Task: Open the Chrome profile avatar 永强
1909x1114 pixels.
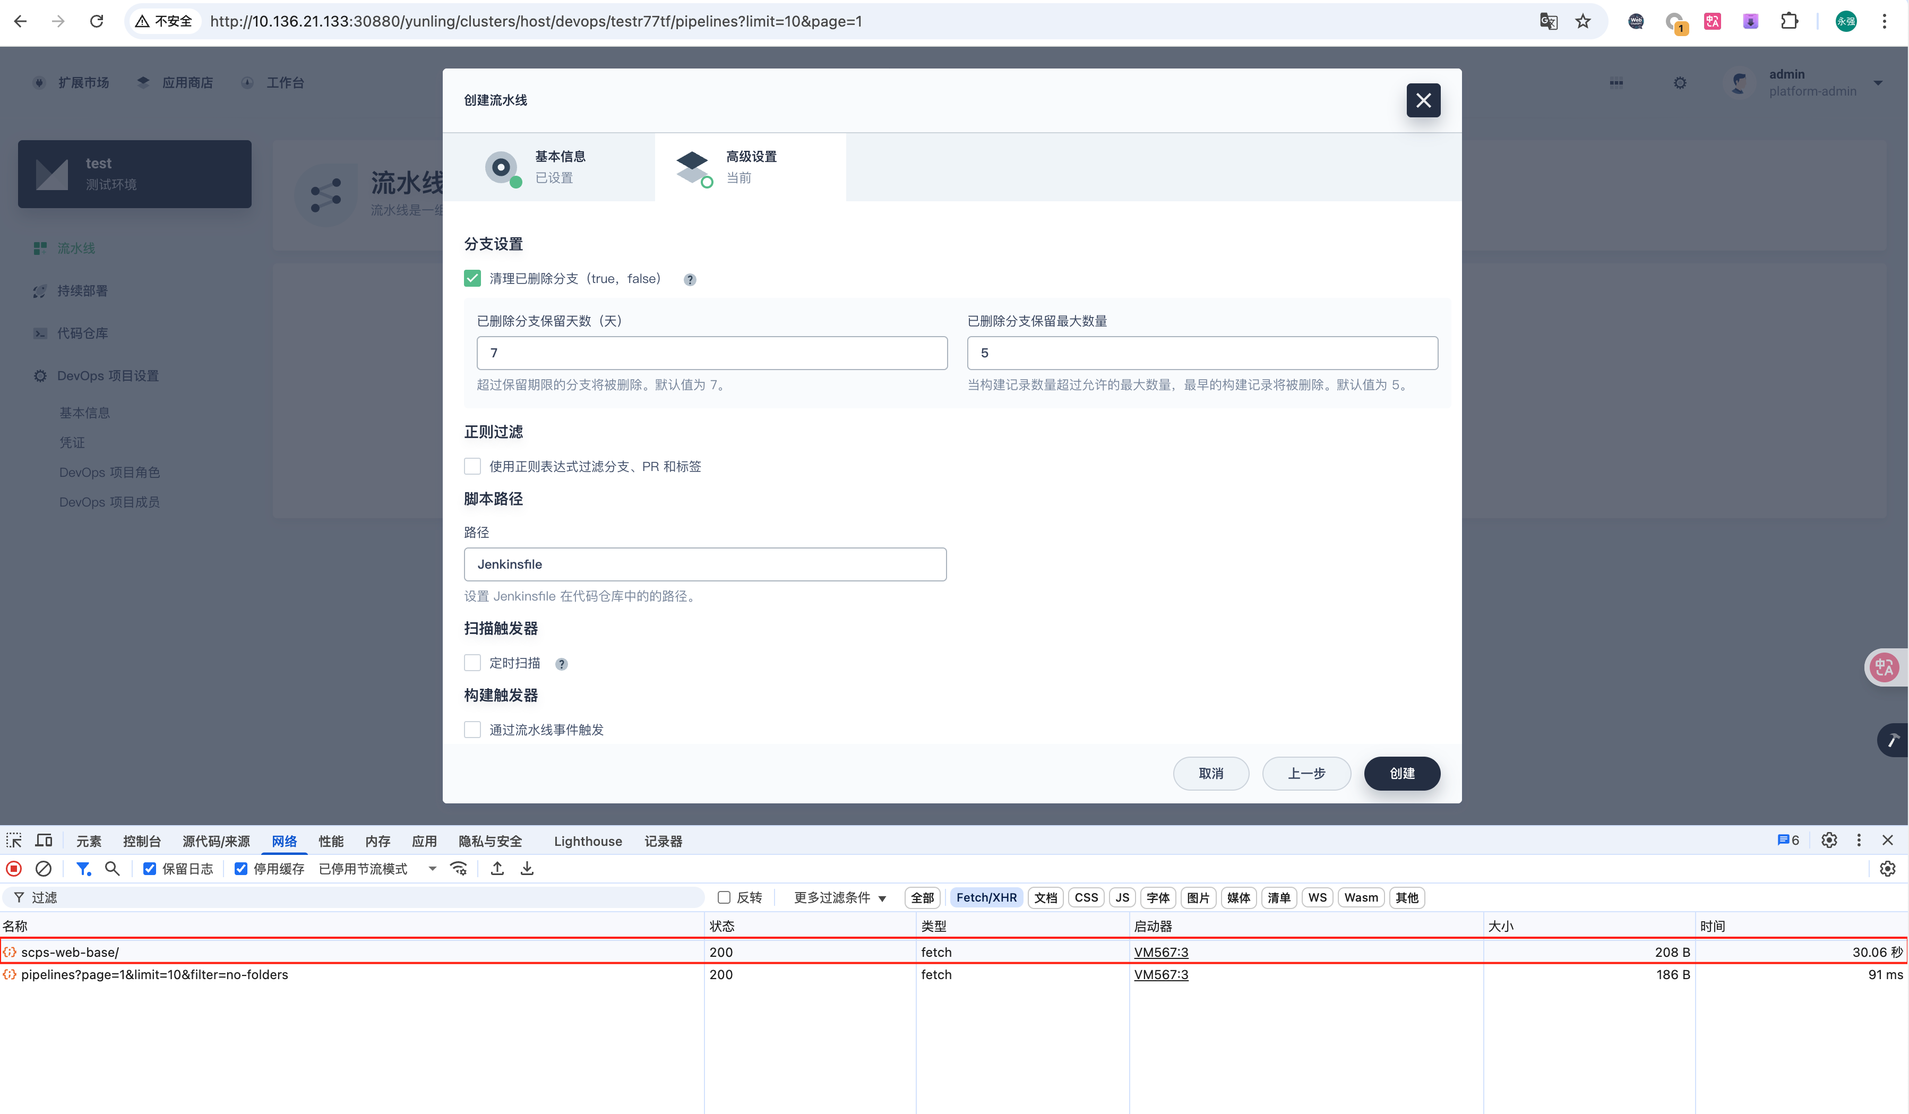Action: point(1846,21)
